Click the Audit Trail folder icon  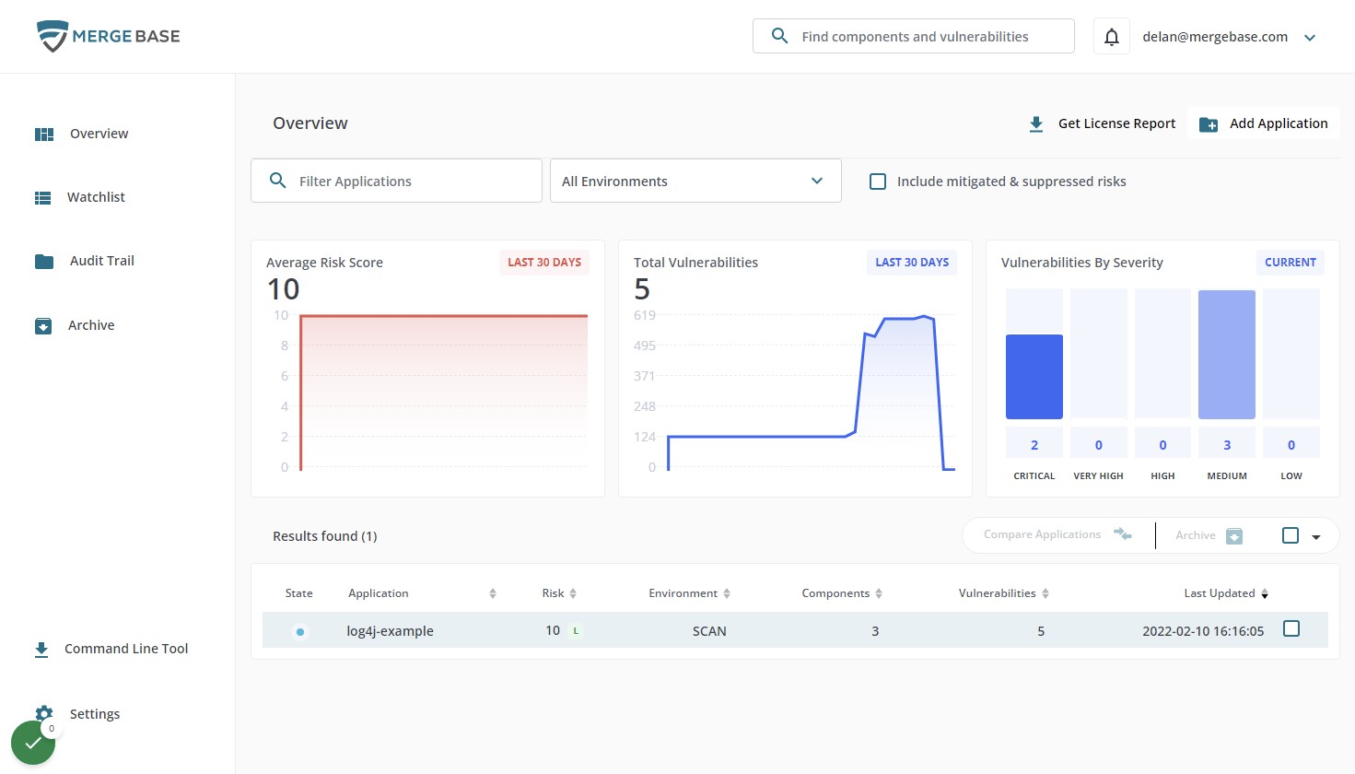coord(44,262)
